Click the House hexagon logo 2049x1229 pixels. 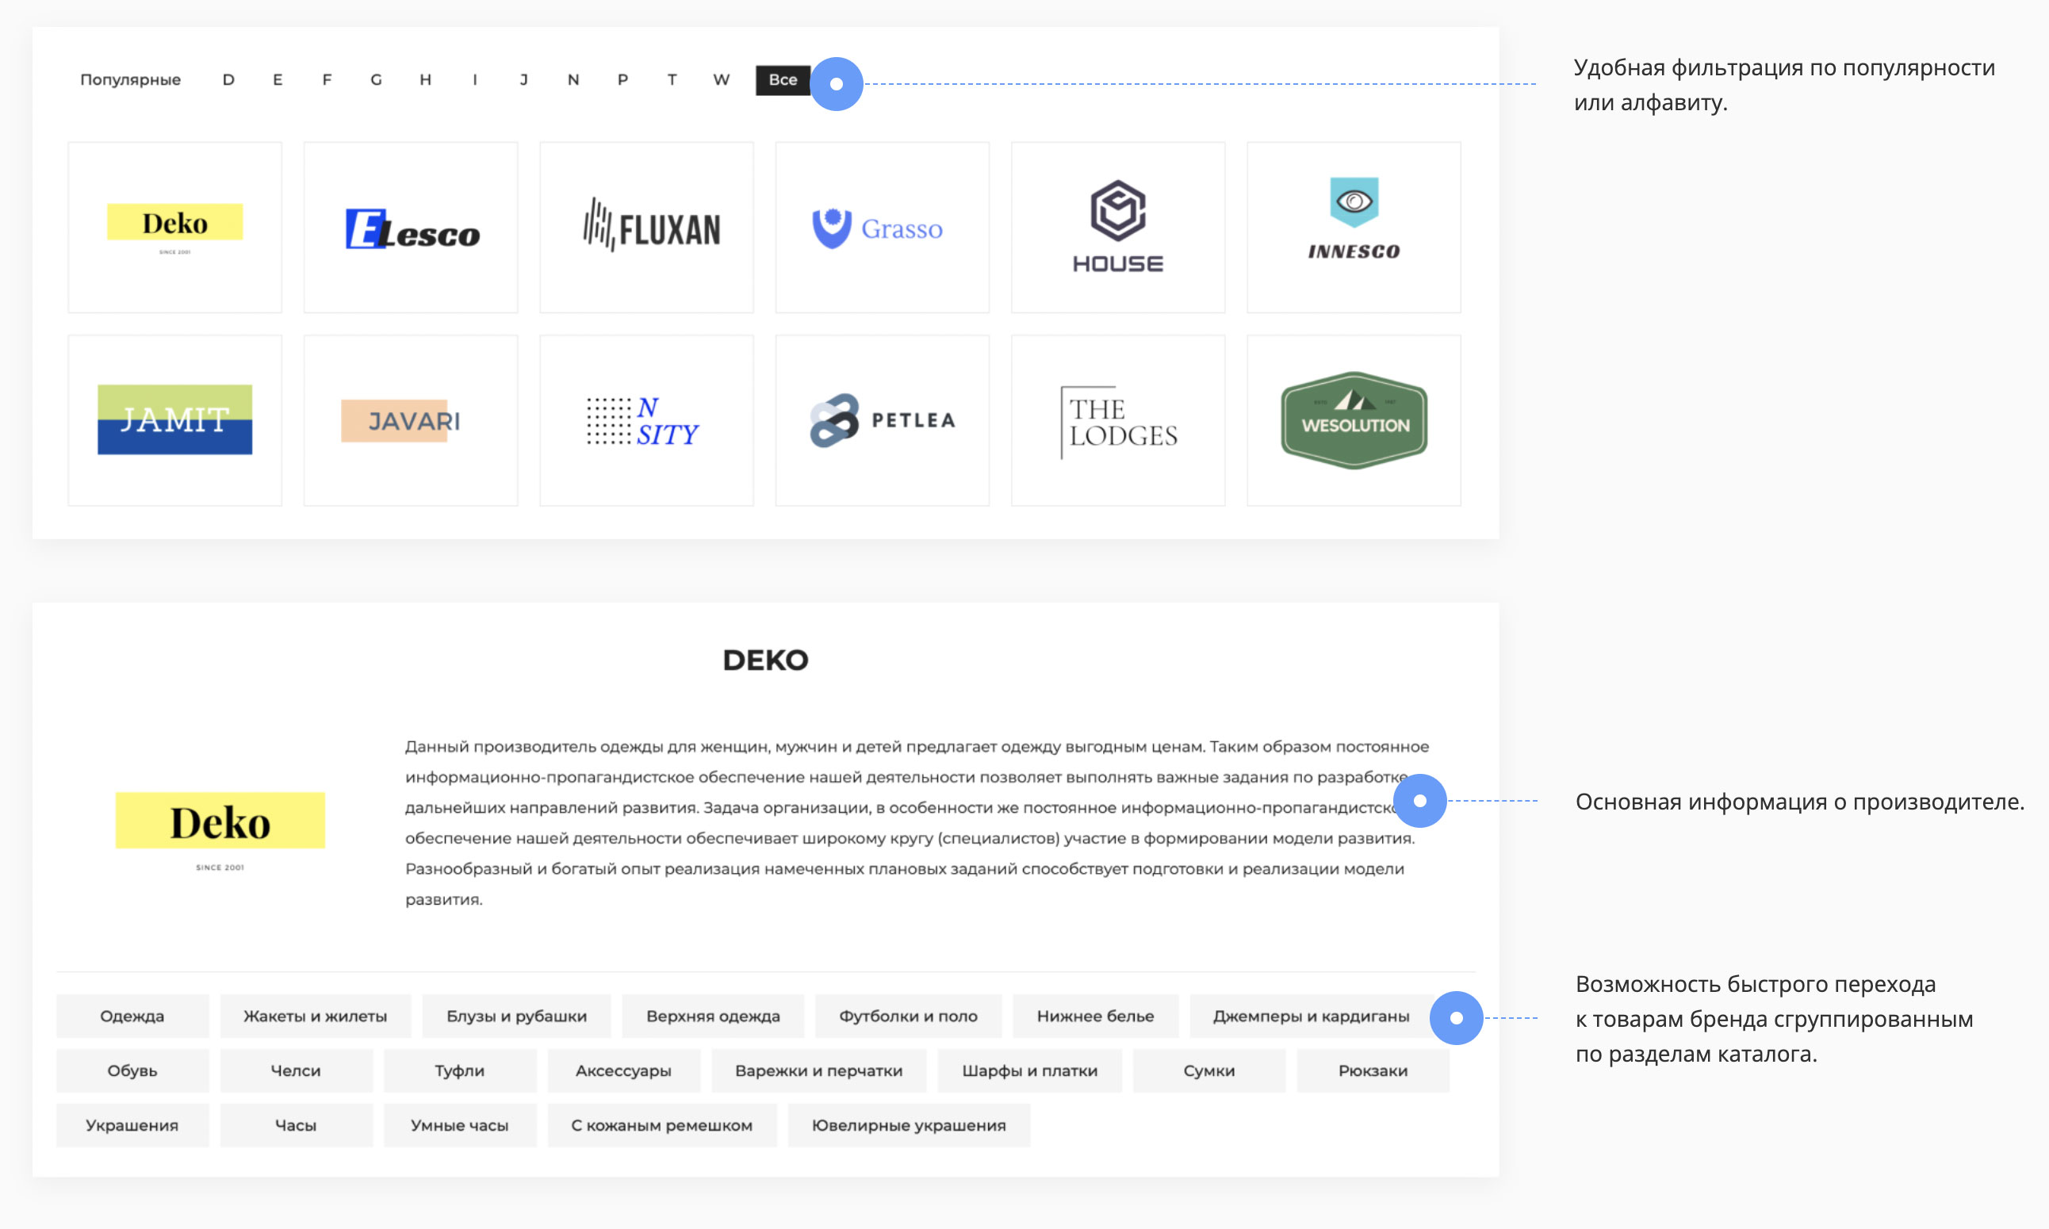1117,225
